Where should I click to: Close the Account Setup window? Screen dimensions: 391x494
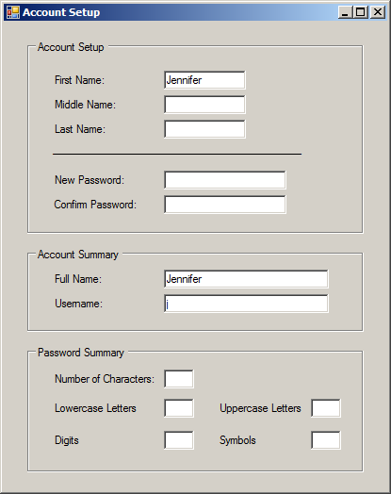click(378, 12)
